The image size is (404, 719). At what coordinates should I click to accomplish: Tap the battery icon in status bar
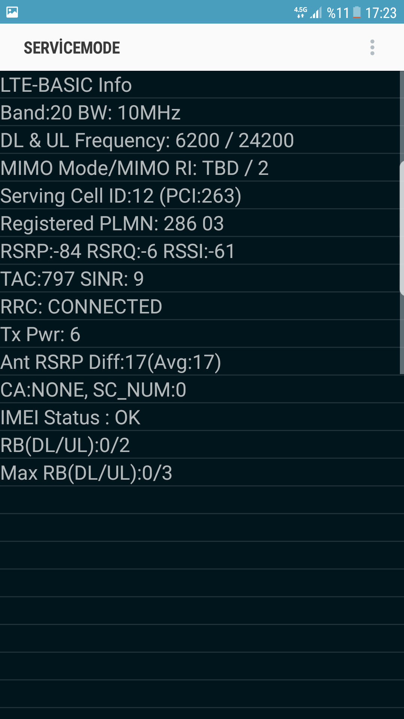pyautogui.click(x=357, y=12)
